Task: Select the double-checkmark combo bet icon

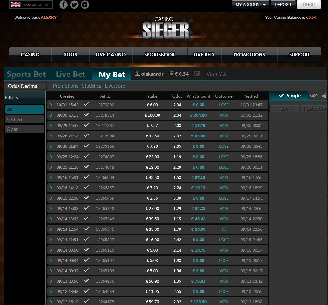Action: (x=313, y=96)
